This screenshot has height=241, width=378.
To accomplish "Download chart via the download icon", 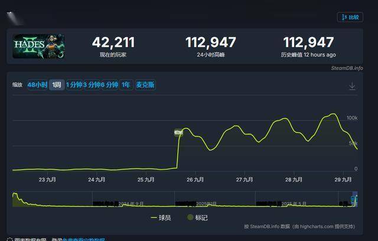I will 352,86.
